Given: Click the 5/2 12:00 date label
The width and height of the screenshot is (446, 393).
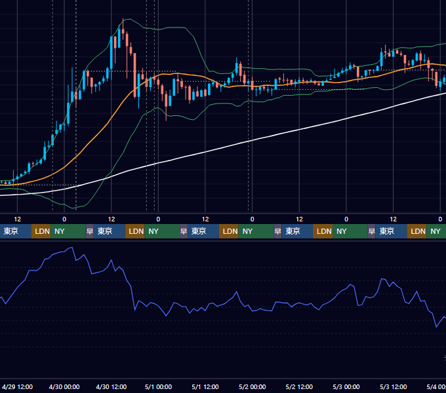Looking at the screenshot, I should click(x=299, y=386).
